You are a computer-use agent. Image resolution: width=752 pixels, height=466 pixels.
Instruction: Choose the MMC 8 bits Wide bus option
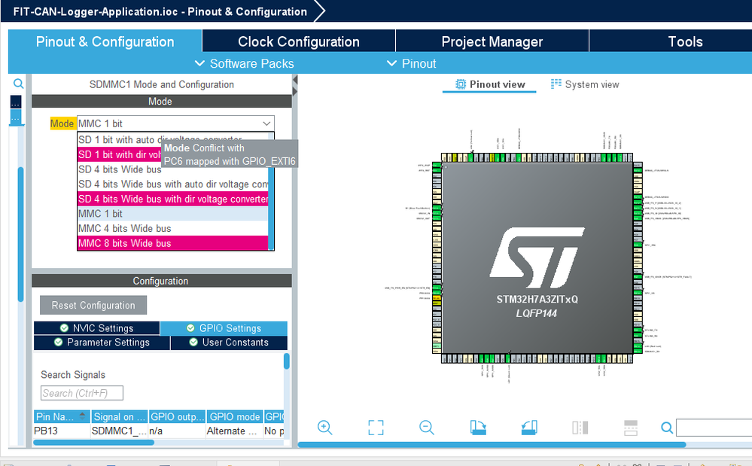[x=172, y=243]
